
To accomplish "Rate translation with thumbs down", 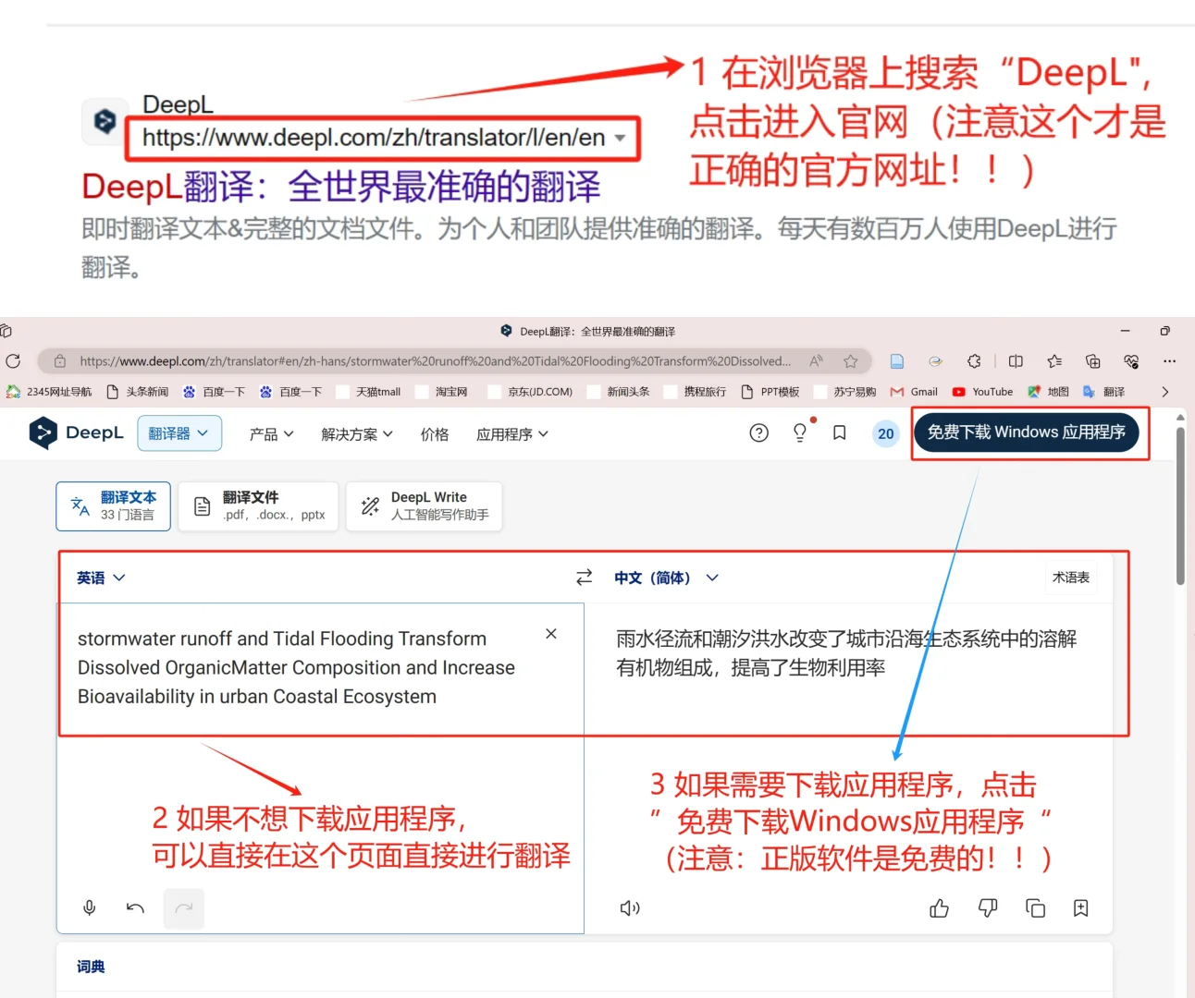I will click(x=987, y=907).
